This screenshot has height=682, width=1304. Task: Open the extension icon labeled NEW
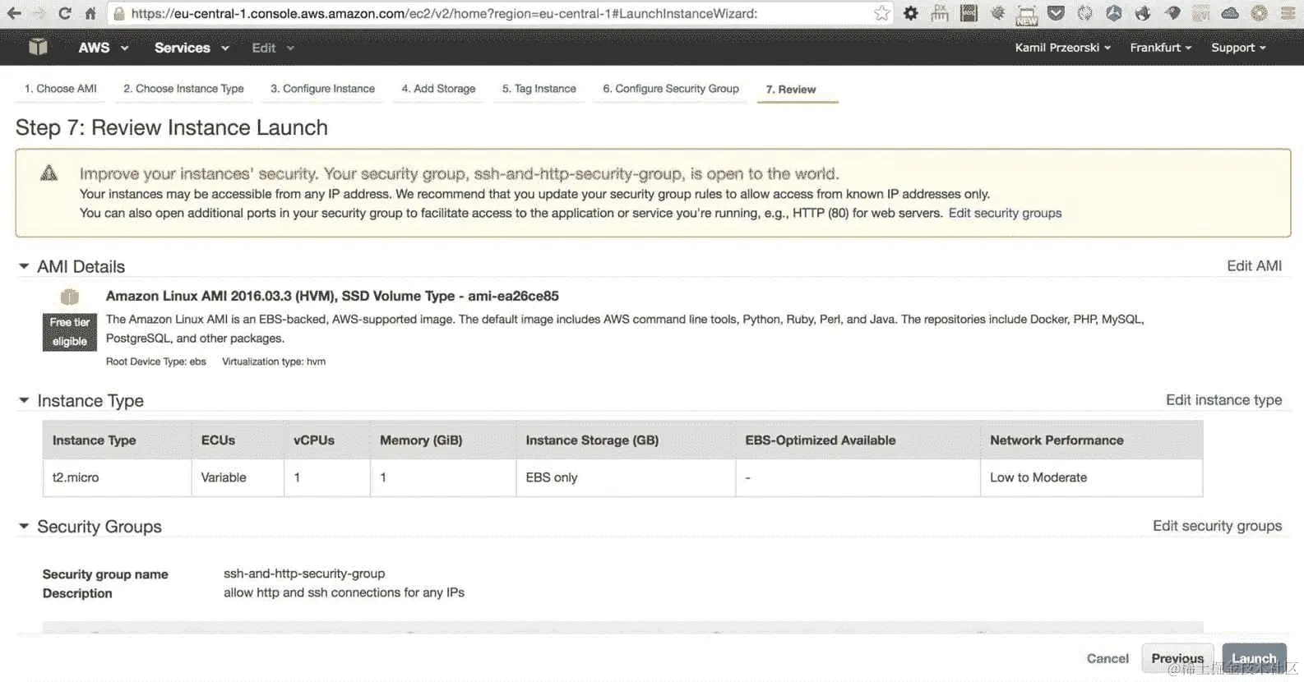click(1027, 15)
